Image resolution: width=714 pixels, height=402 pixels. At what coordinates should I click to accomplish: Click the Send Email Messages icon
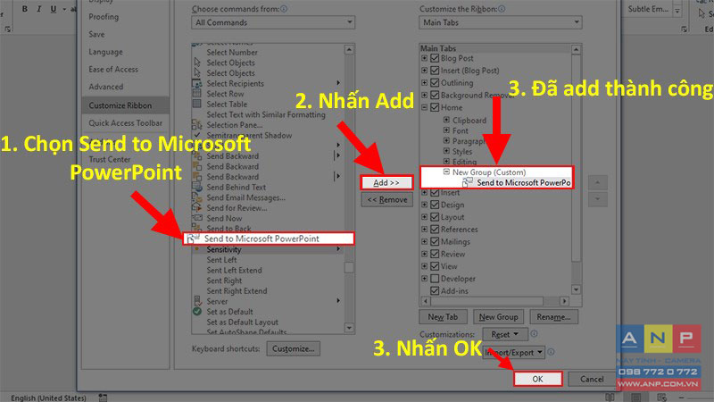pos(196,197)
